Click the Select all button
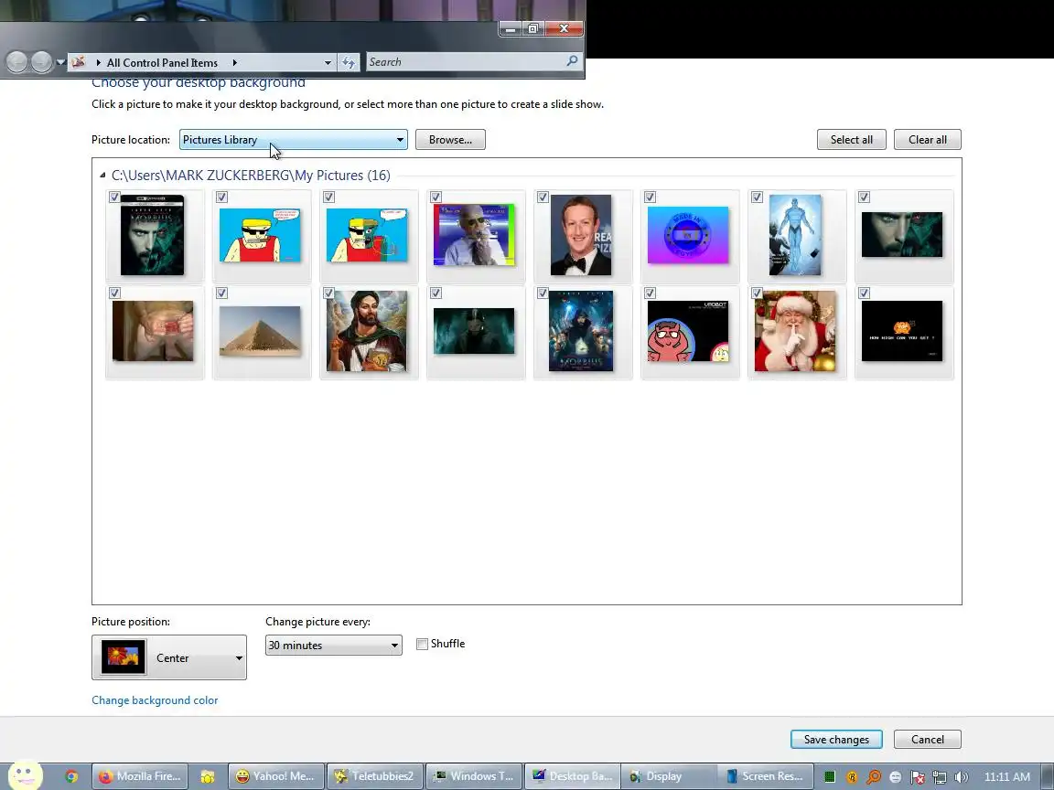Screen dimensions: 1054x790 852,140
